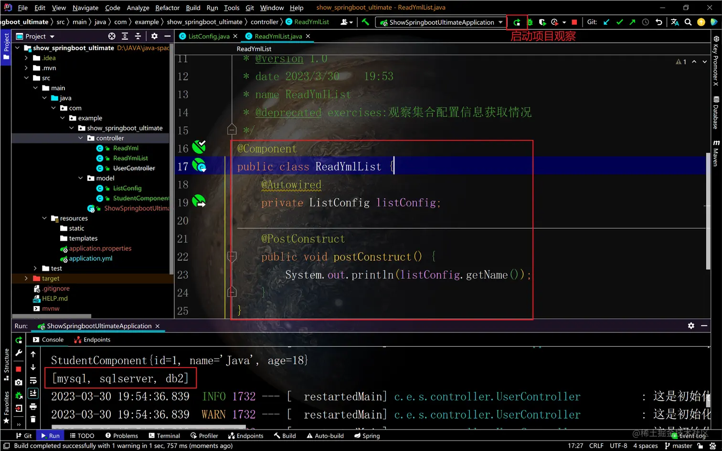Hide the Project tool window
Screen dimensions: 722x451
[167, 36]
